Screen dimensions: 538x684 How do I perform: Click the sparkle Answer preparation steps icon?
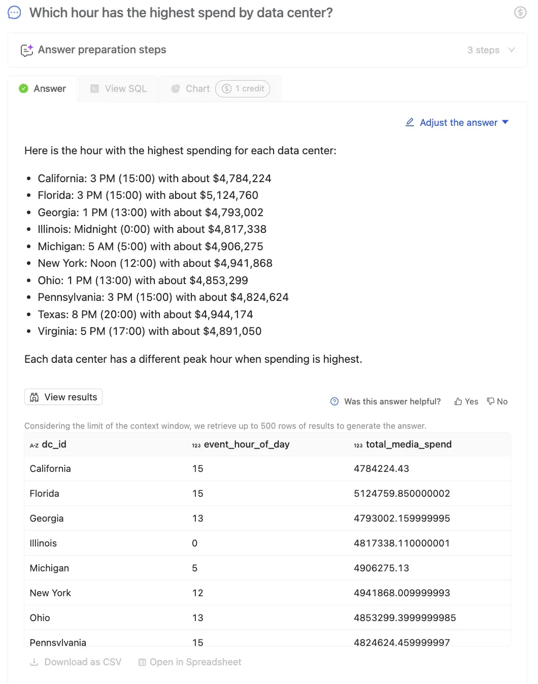click(26, 50)
